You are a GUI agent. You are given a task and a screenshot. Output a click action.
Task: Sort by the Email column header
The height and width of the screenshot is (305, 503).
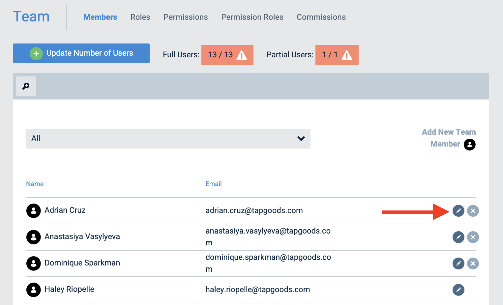coord(214,184)
